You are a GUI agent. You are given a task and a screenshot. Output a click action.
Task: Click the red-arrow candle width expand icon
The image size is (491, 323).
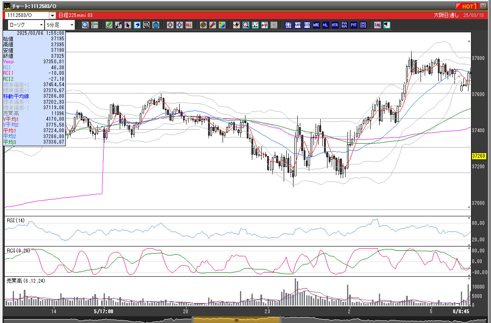[x=170, y=25]
